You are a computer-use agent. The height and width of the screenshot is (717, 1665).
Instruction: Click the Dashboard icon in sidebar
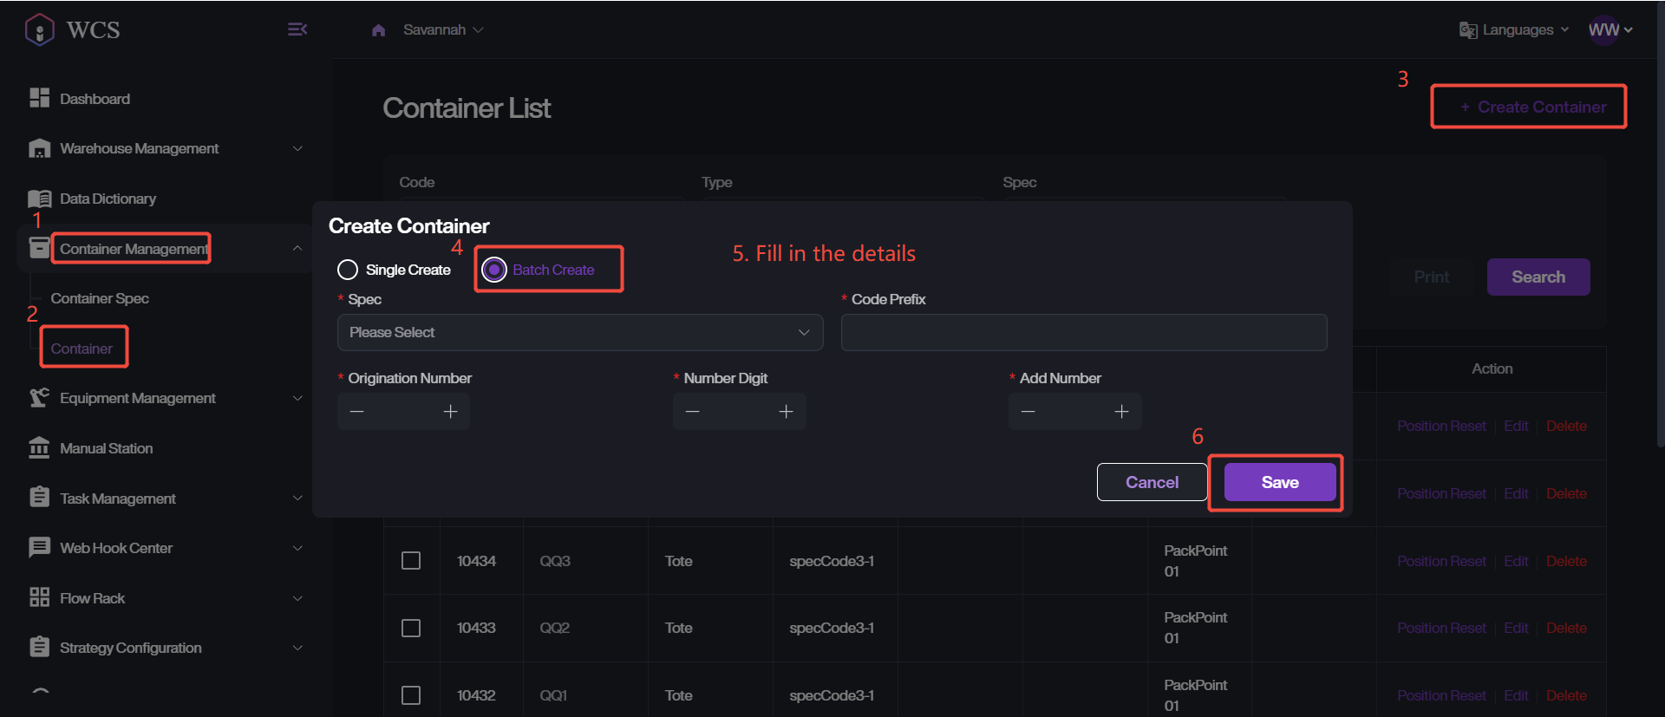pyautogui.click(x=39, y=98)
